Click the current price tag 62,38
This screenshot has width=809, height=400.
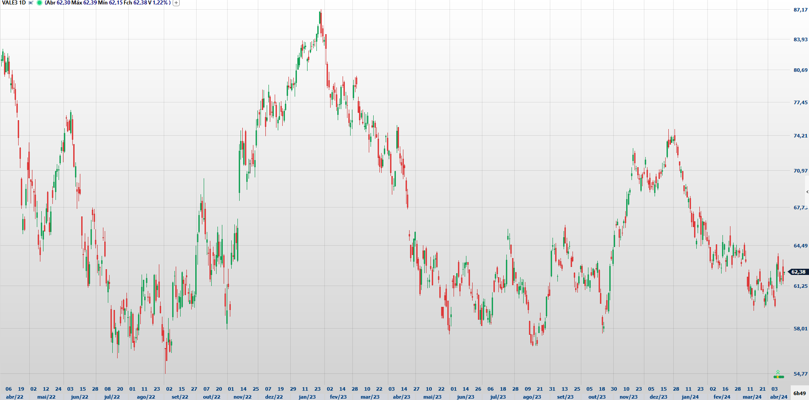(798, 272)
